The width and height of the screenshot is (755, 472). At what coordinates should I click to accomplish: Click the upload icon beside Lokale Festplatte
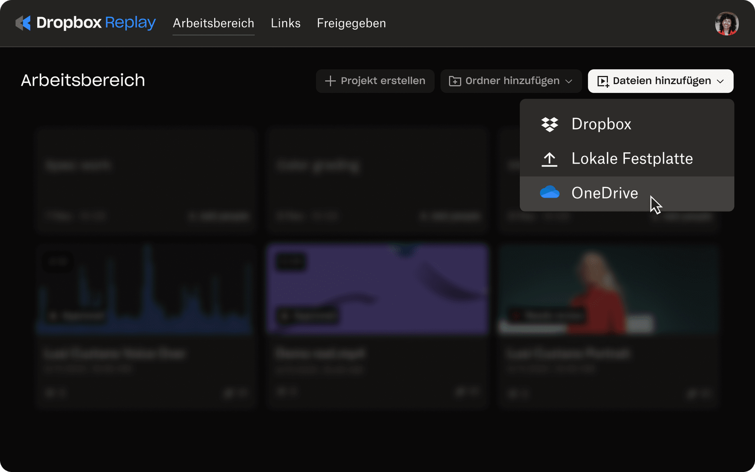(x=550, y=159)
